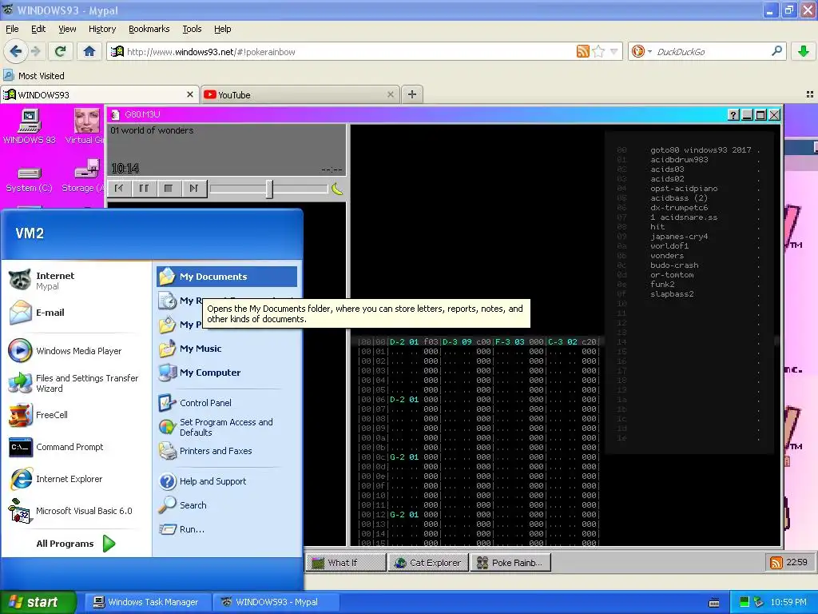The height and width of the screenshot is (614, 818).
Task: Open the Help menu in Mypal
Action: [222, 29]
